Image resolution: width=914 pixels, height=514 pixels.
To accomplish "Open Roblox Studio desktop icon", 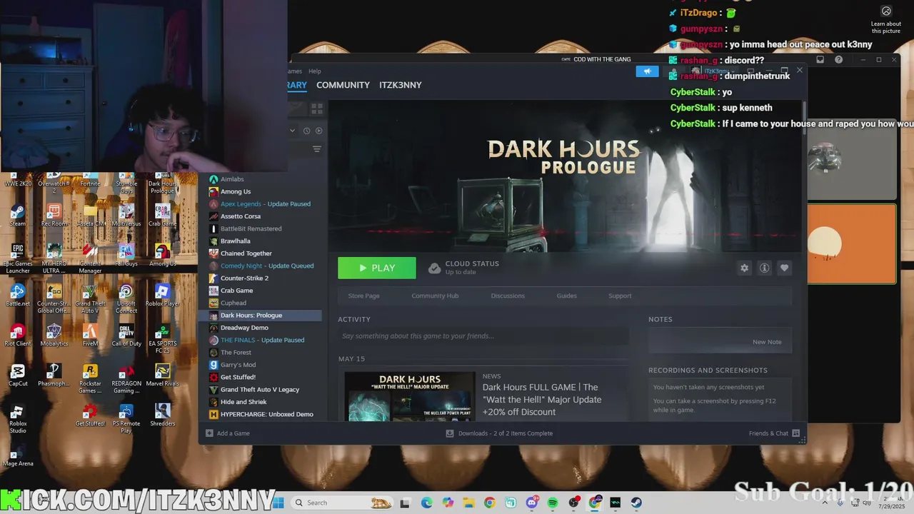I will [18, 418].
